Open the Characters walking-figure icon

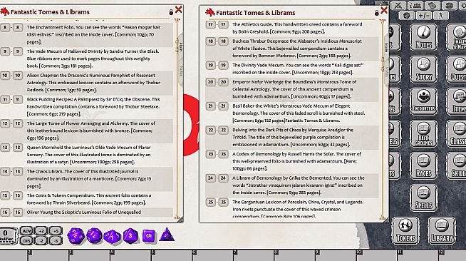coord(440,15)
